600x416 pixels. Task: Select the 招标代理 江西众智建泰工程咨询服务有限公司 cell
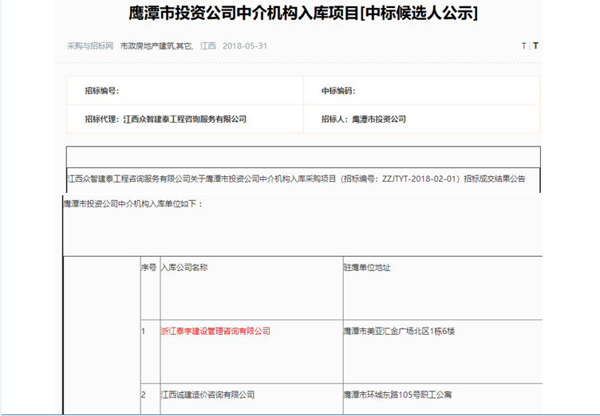185,119
